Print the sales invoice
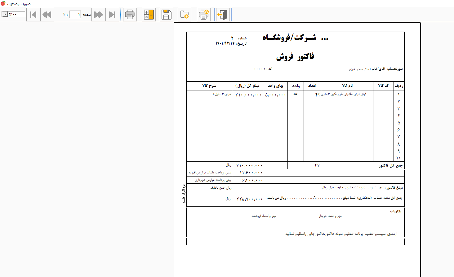 pyautogui.click(x=130, y=15)
